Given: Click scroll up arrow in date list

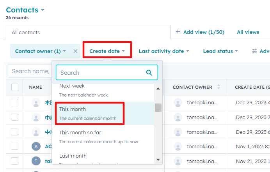Looking at the screenshot, I should tap(158, 88).
